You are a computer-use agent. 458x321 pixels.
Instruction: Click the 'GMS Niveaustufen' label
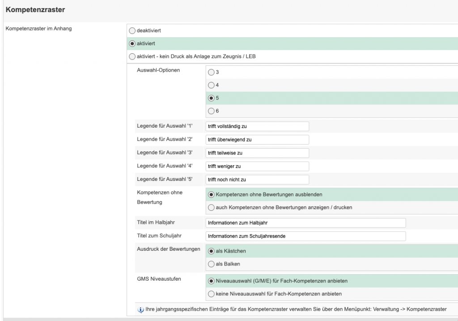click(x=159, y=279)
